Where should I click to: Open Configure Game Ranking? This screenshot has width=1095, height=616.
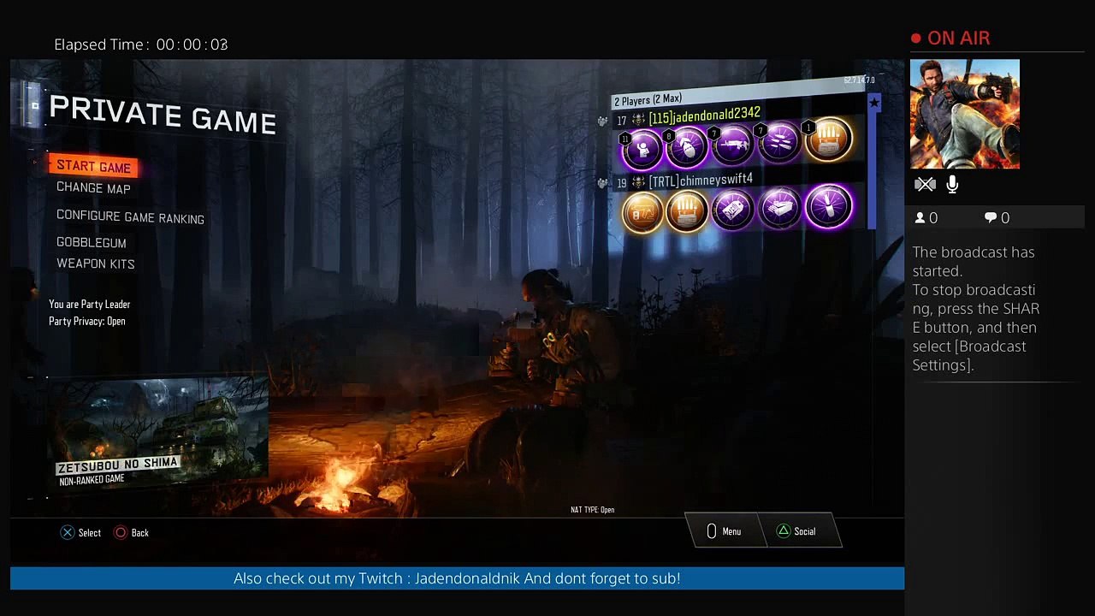[130, 216]
